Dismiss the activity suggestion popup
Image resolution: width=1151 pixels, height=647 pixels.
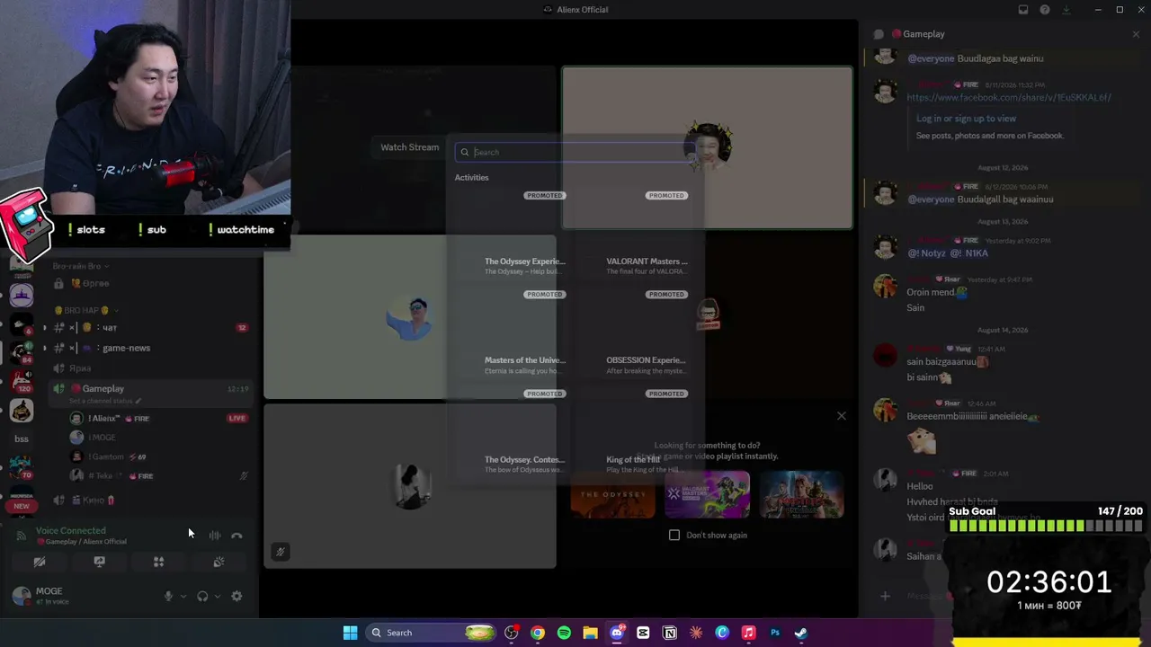tap(841, 416)
